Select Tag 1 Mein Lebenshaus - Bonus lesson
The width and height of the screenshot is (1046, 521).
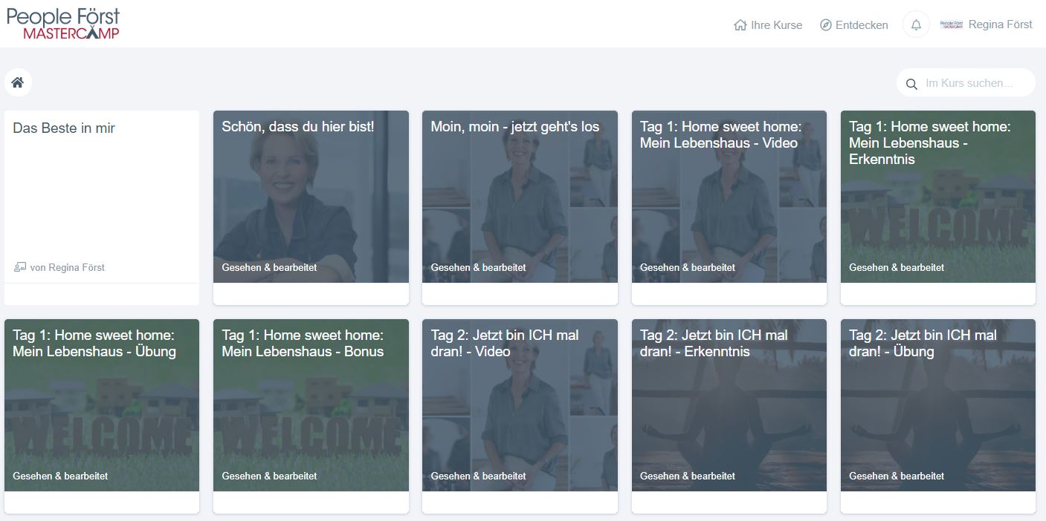coord(311,405)
